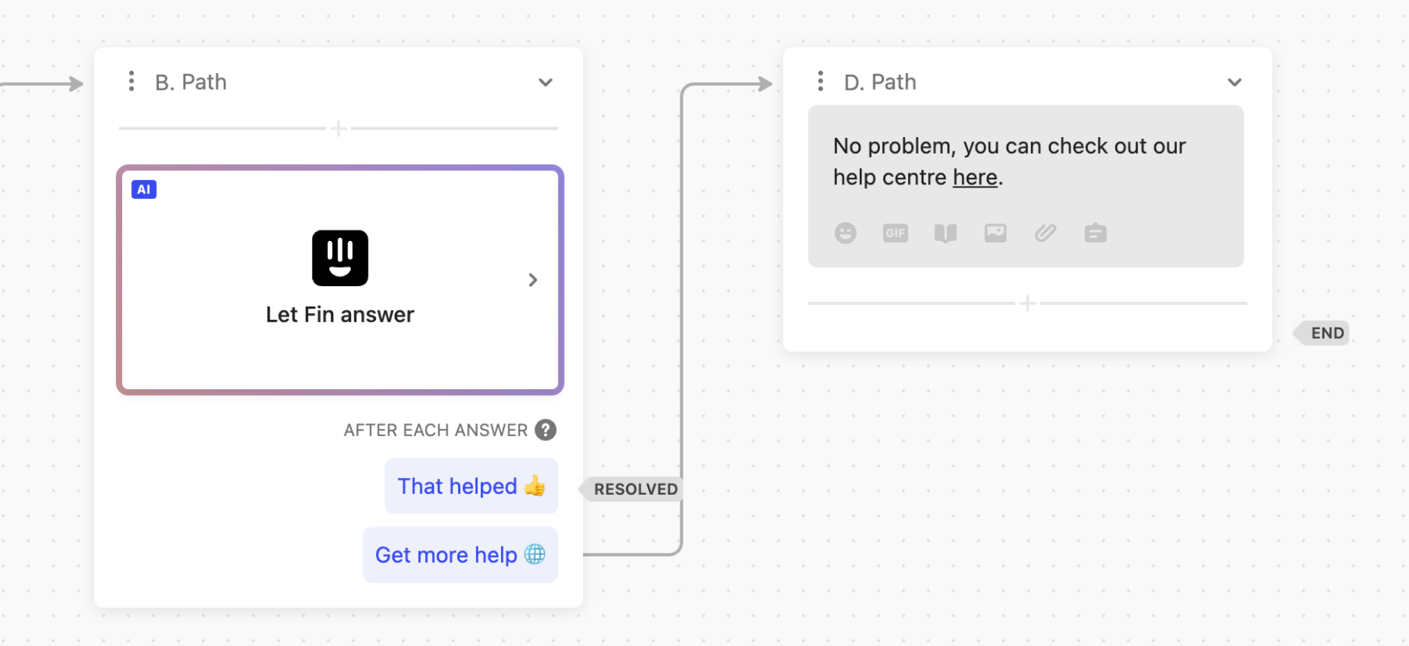Open B. Path options kebab menu

[x=131, y=81]
